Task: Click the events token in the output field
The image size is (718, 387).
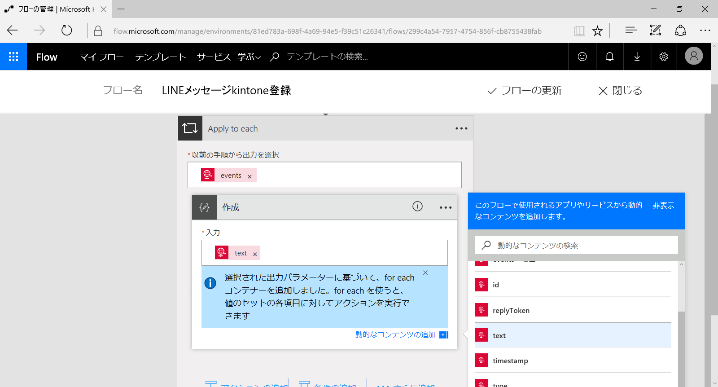Action: [228, 175]
